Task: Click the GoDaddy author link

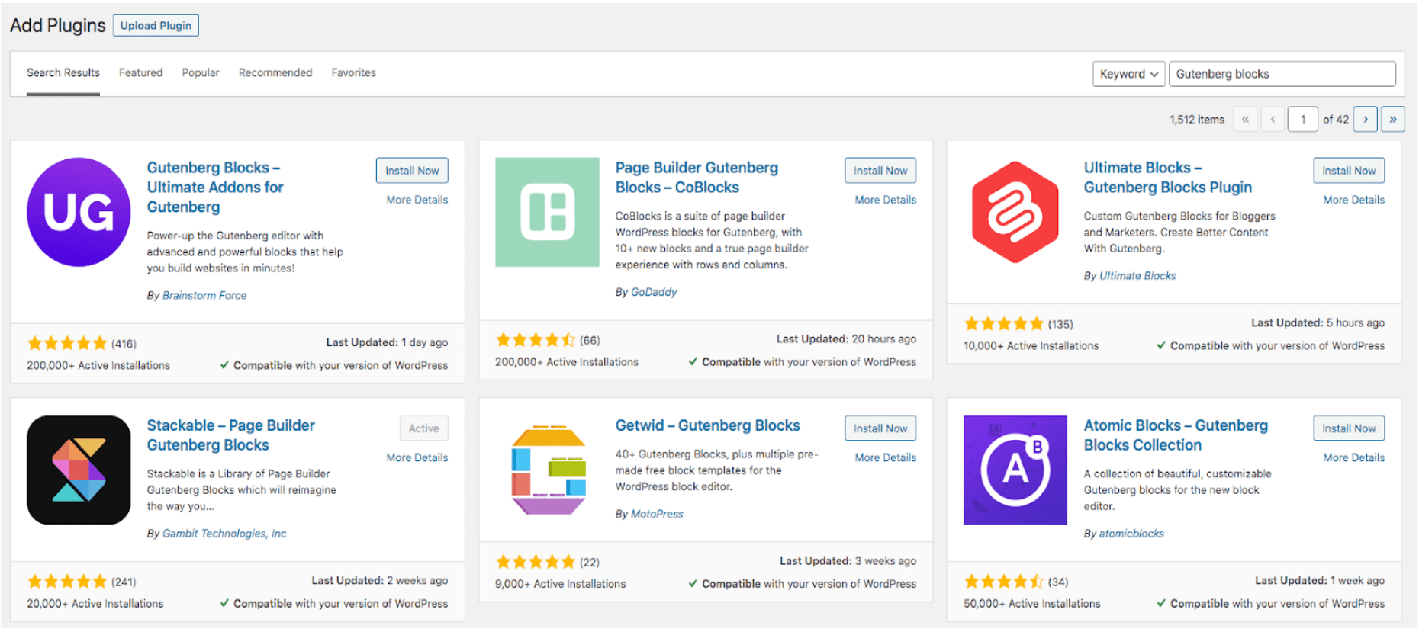Action: pyautogui.click(x=654, y=292)
